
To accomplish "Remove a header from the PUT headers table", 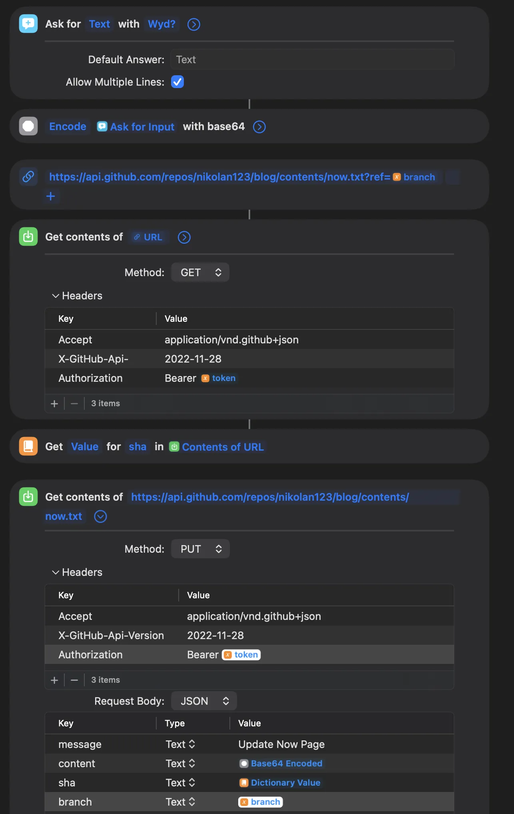I will coord(74,680).
